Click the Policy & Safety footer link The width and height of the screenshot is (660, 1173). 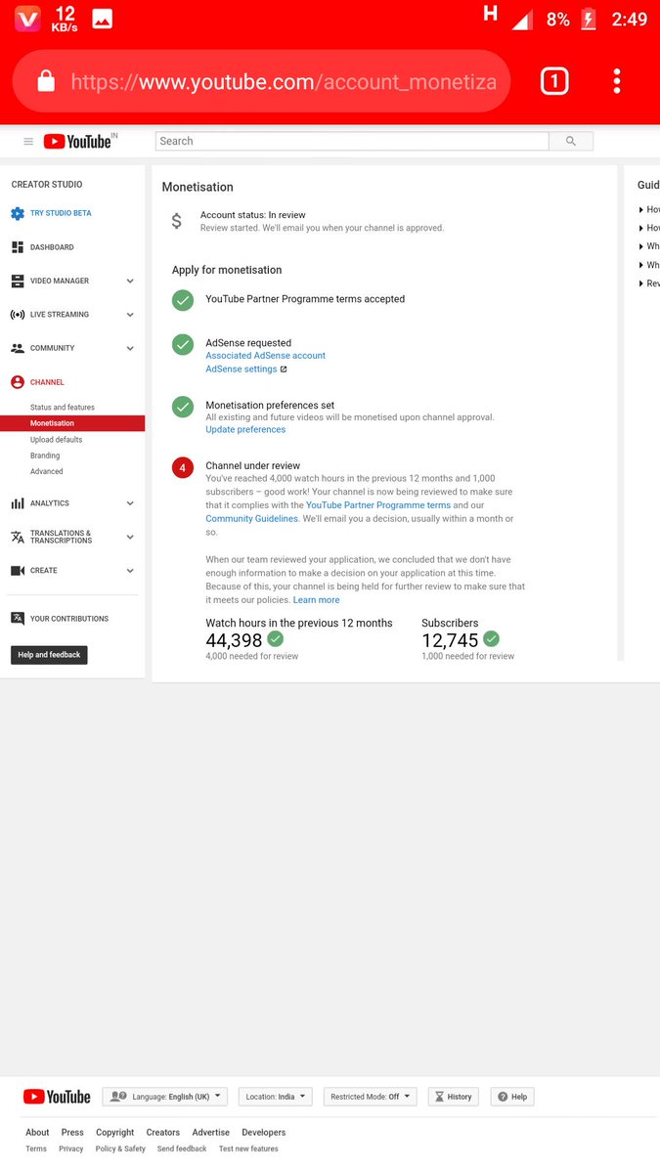[x=120, y=1149]
